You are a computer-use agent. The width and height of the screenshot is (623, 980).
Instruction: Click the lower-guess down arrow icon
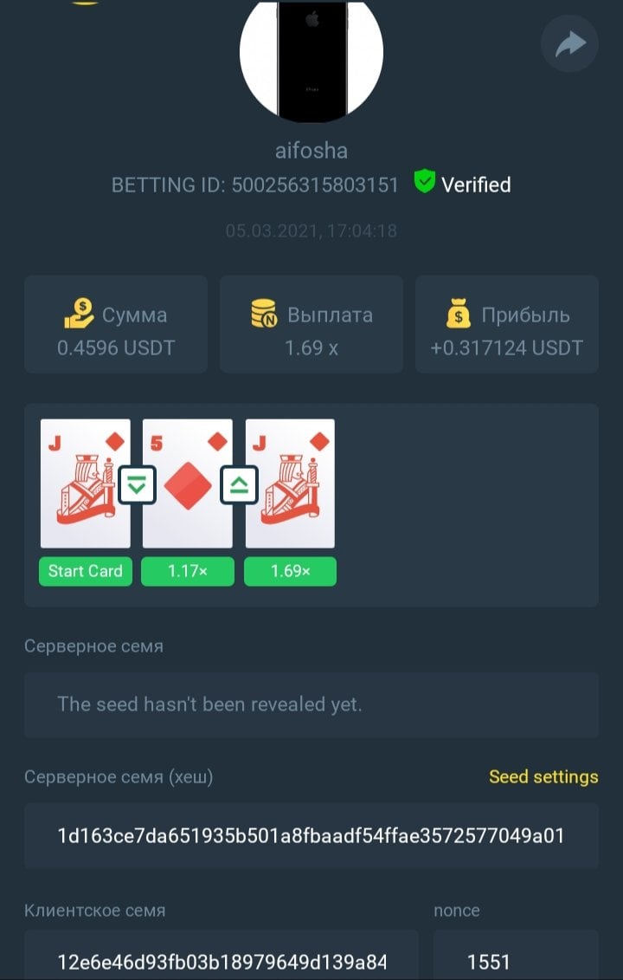click(x=137, y=484)
